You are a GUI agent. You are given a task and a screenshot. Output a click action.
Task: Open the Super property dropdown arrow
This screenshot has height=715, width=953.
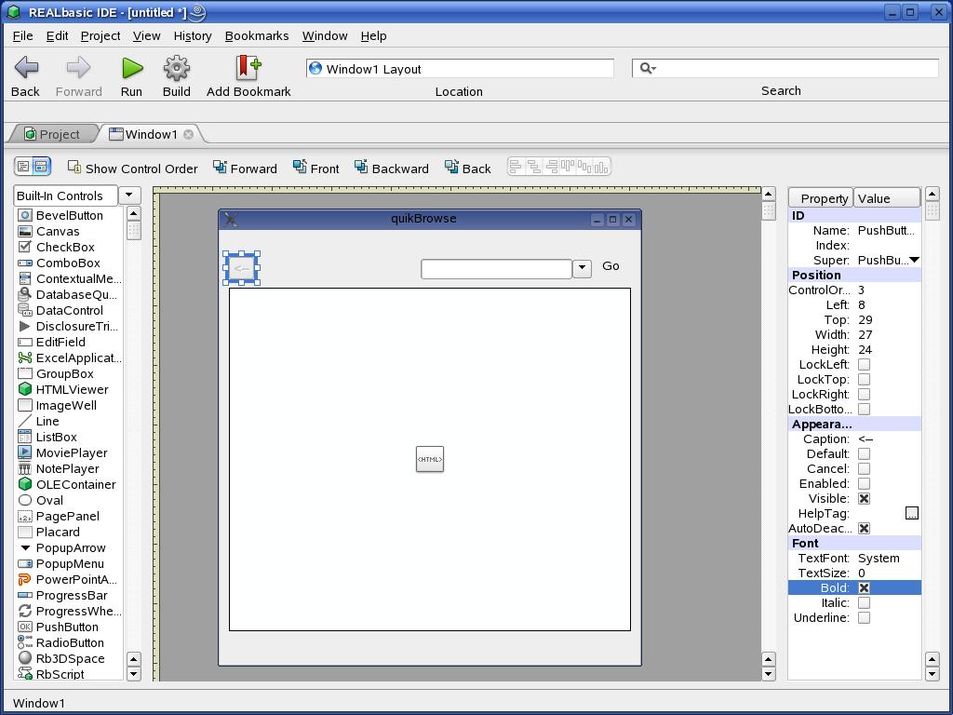pos(914,261)
